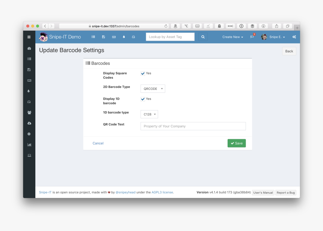
Task: Click the Snipe-IT Demo logo
Action: click(x=60, y=37)
